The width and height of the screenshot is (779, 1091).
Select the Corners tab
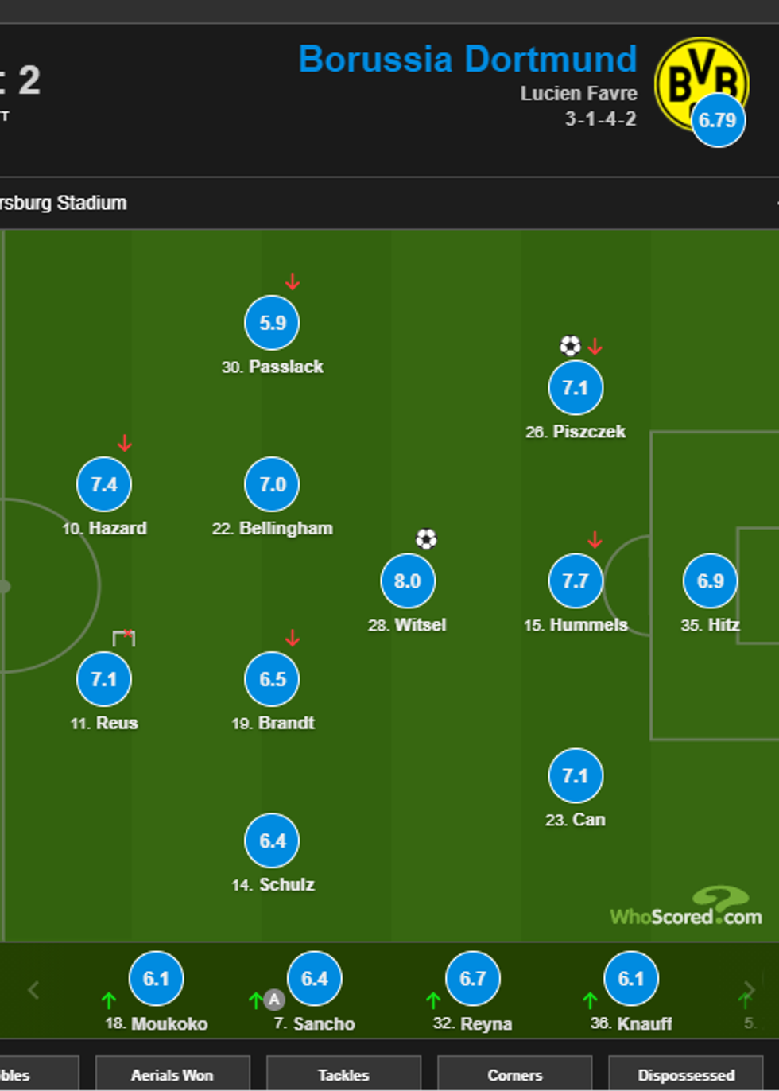(514, 1075)
